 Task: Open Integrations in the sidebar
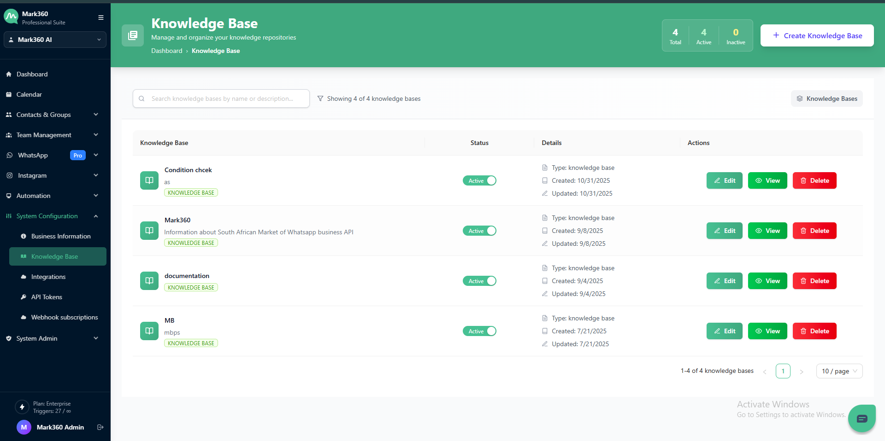point(48,277)
